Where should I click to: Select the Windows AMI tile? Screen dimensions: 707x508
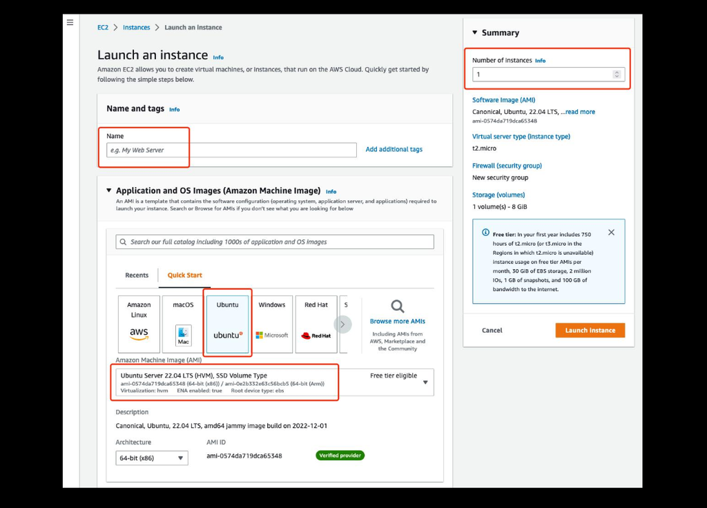click(272, 324)
